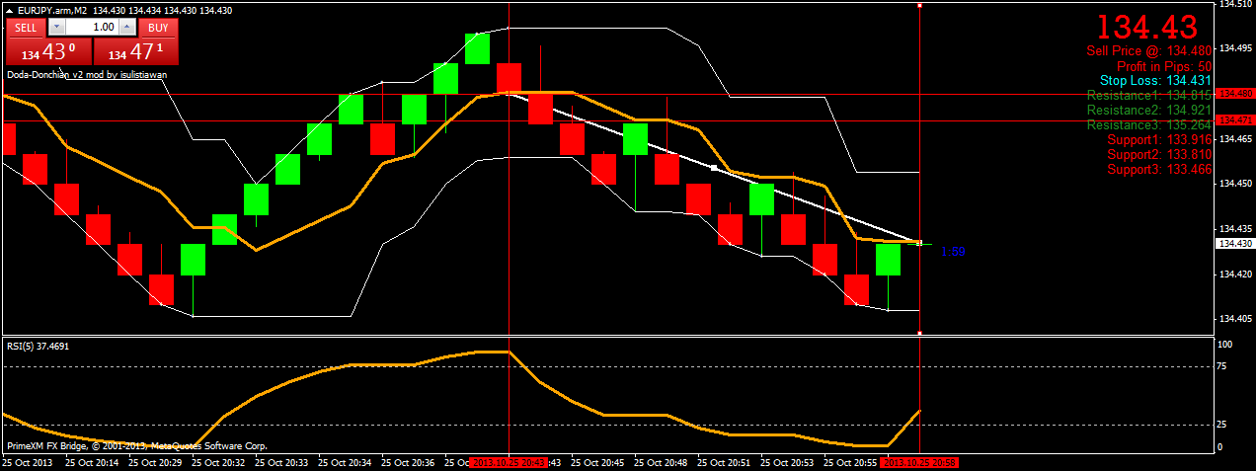Collapse the one-click trading panel triangle
The height and width of the screenshot is (471, 1256).
point(10,9)
